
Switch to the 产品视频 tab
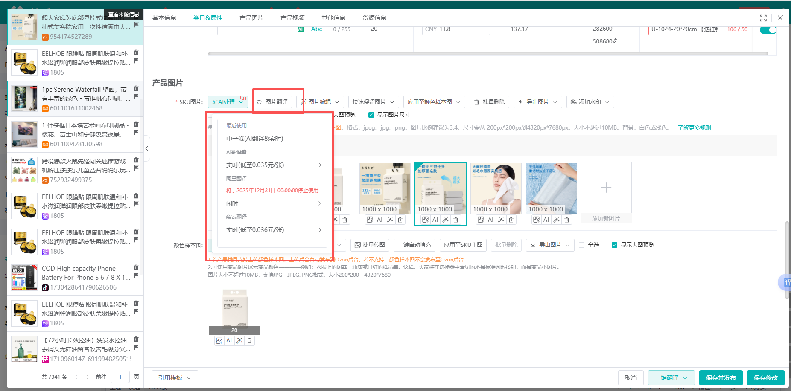pos(292,18)
